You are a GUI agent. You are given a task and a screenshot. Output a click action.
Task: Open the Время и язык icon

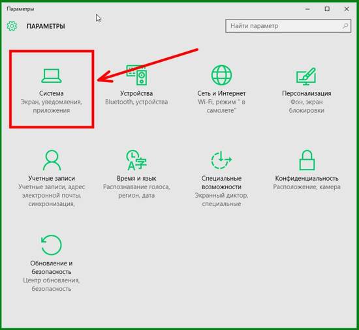coord(136,160)
